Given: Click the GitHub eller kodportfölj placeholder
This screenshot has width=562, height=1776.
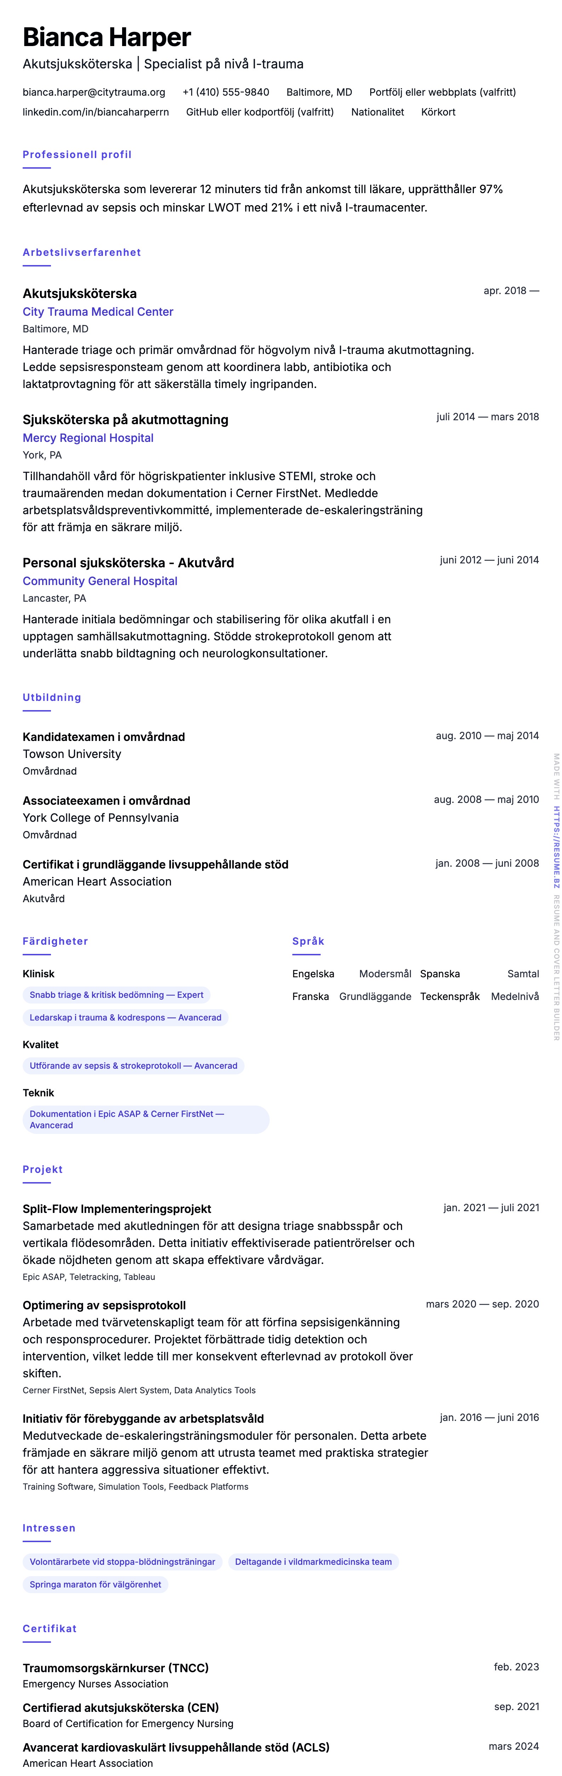Looking at the screenshot, I should coord(260,112).
